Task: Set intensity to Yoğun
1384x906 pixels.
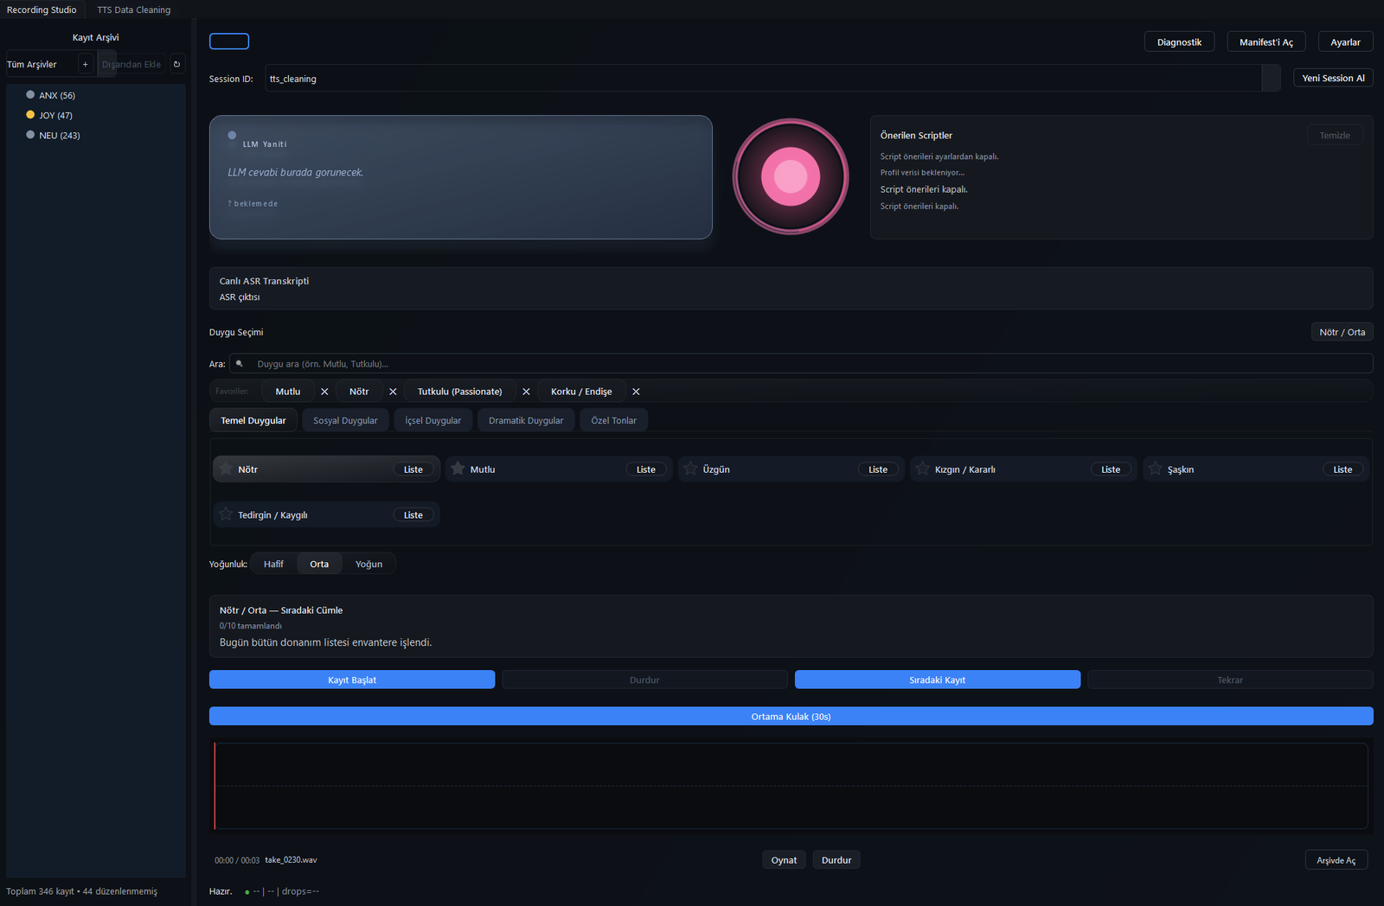Action: [x=368, y=564]
